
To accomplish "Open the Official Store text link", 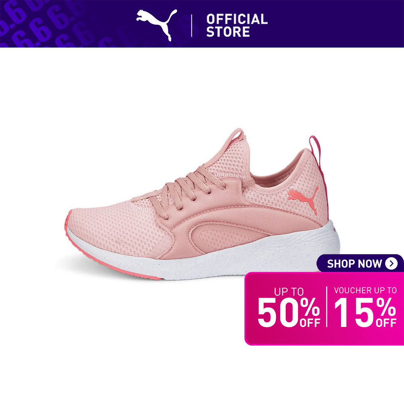I will pyautogui.click(x=237, y=25).
